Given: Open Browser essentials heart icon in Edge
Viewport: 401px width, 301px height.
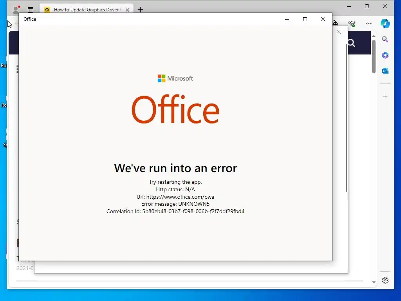Looking at the screenshot, I should (x=352, y=24).
